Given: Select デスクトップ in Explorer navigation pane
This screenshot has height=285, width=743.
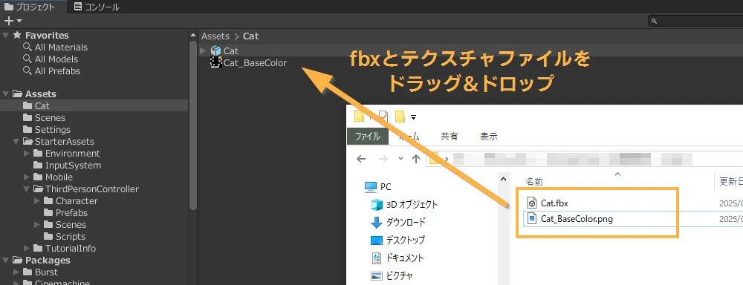Looking at the screenshot, I should click(398, 240).
